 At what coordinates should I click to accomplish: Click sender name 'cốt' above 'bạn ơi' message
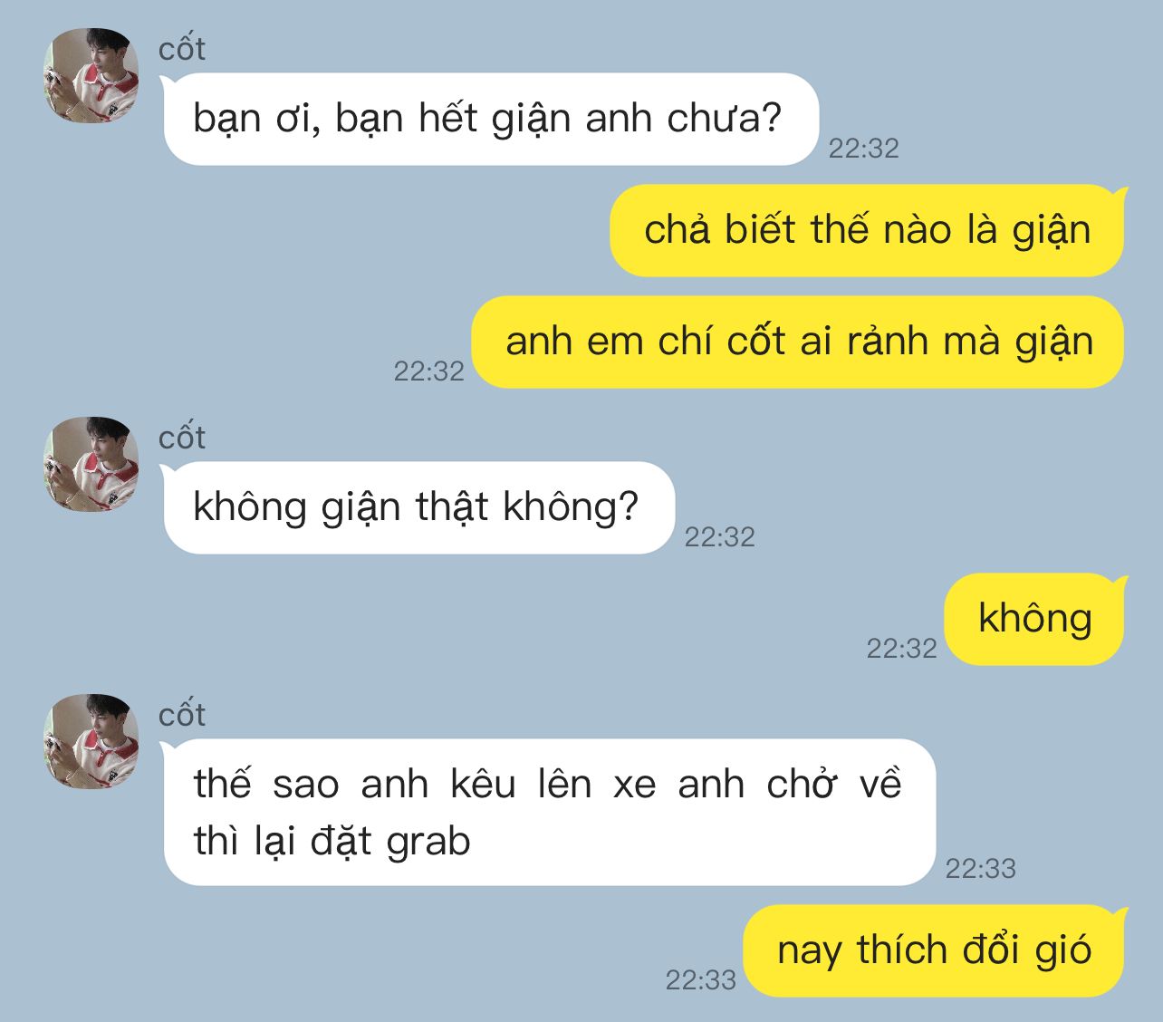coord(182,49)
